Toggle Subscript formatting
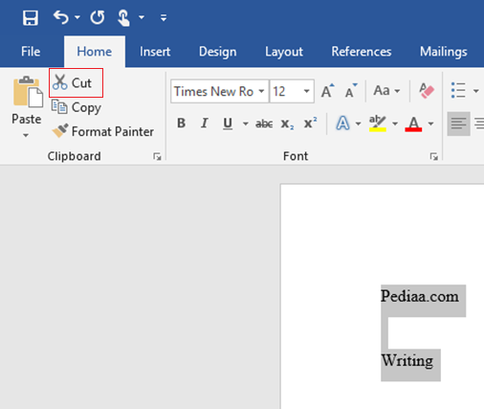The image size is (484, 409). 287,124
